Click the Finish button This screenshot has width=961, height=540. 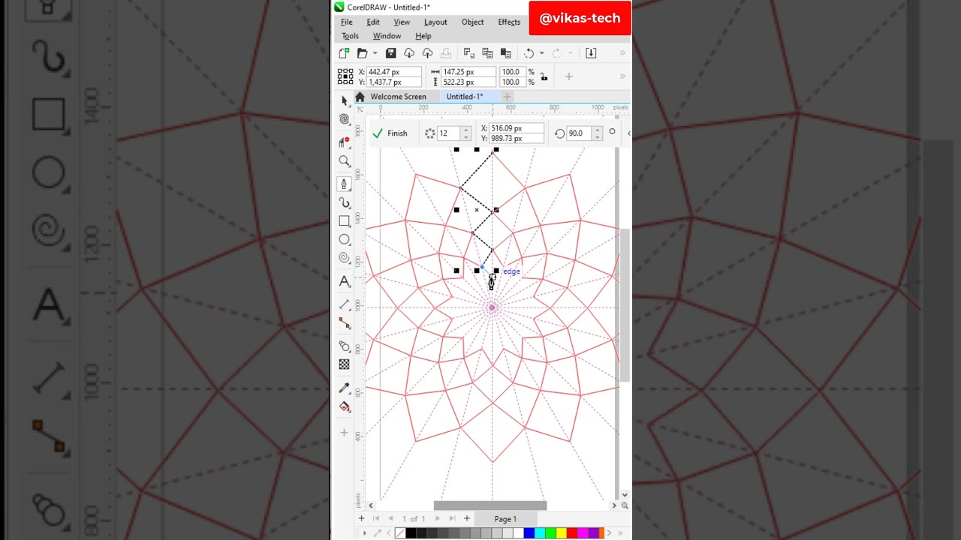click(390, 133)
